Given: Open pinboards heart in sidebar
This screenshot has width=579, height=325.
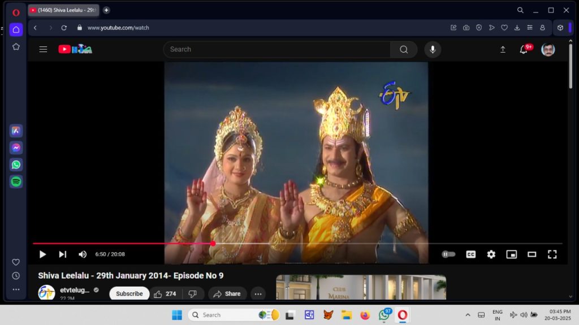Looking at the screenshot, I should click(16, 262).
